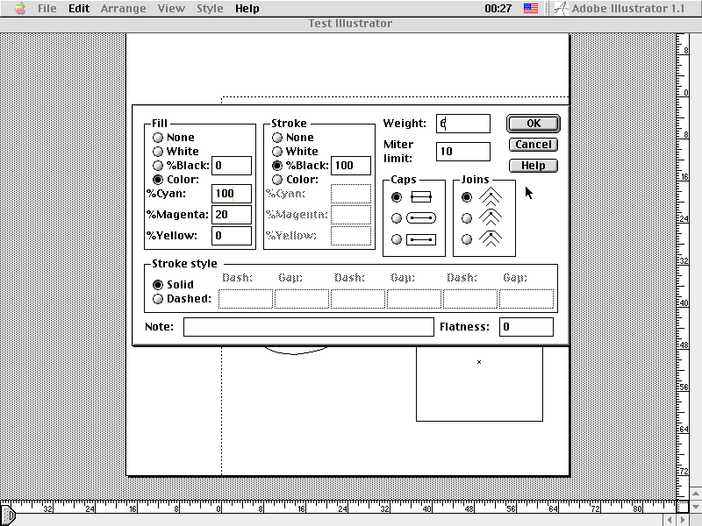This screenshot has width=702, height=526.
Task: Open the File menu
Action: [47, 9]
